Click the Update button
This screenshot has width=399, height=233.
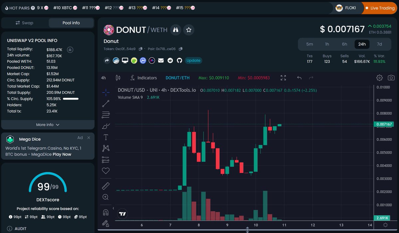click(194, 60)
